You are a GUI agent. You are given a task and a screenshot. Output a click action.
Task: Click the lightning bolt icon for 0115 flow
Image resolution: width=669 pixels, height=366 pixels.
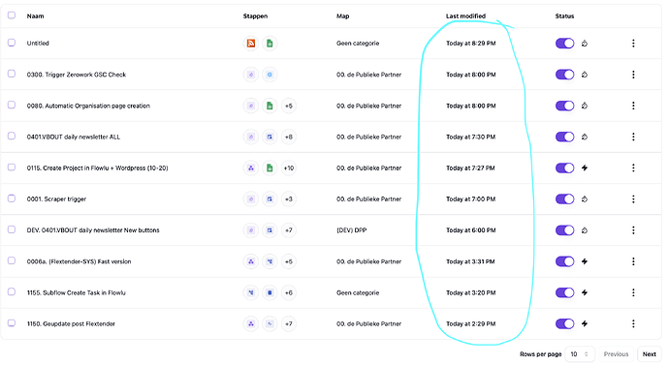pos(585,168)
